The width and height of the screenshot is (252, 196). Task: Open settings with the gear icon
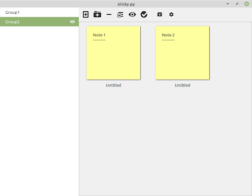(171, 14)
